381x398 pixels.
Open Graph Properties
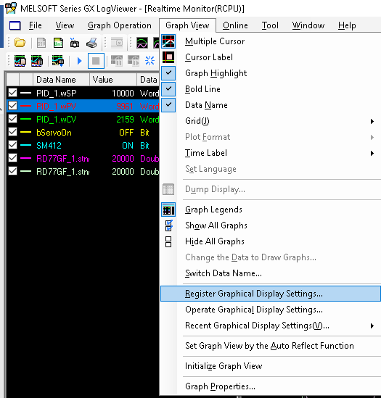(271, 386)
